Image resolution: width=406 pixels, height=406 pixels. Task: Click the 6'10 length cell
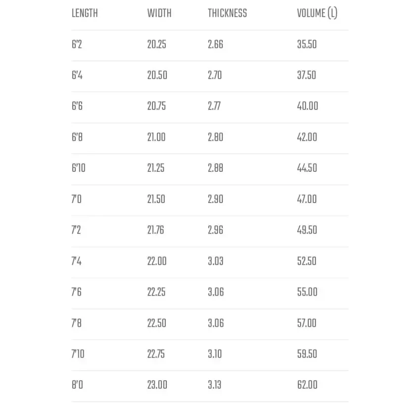click(x=78, y=168)
